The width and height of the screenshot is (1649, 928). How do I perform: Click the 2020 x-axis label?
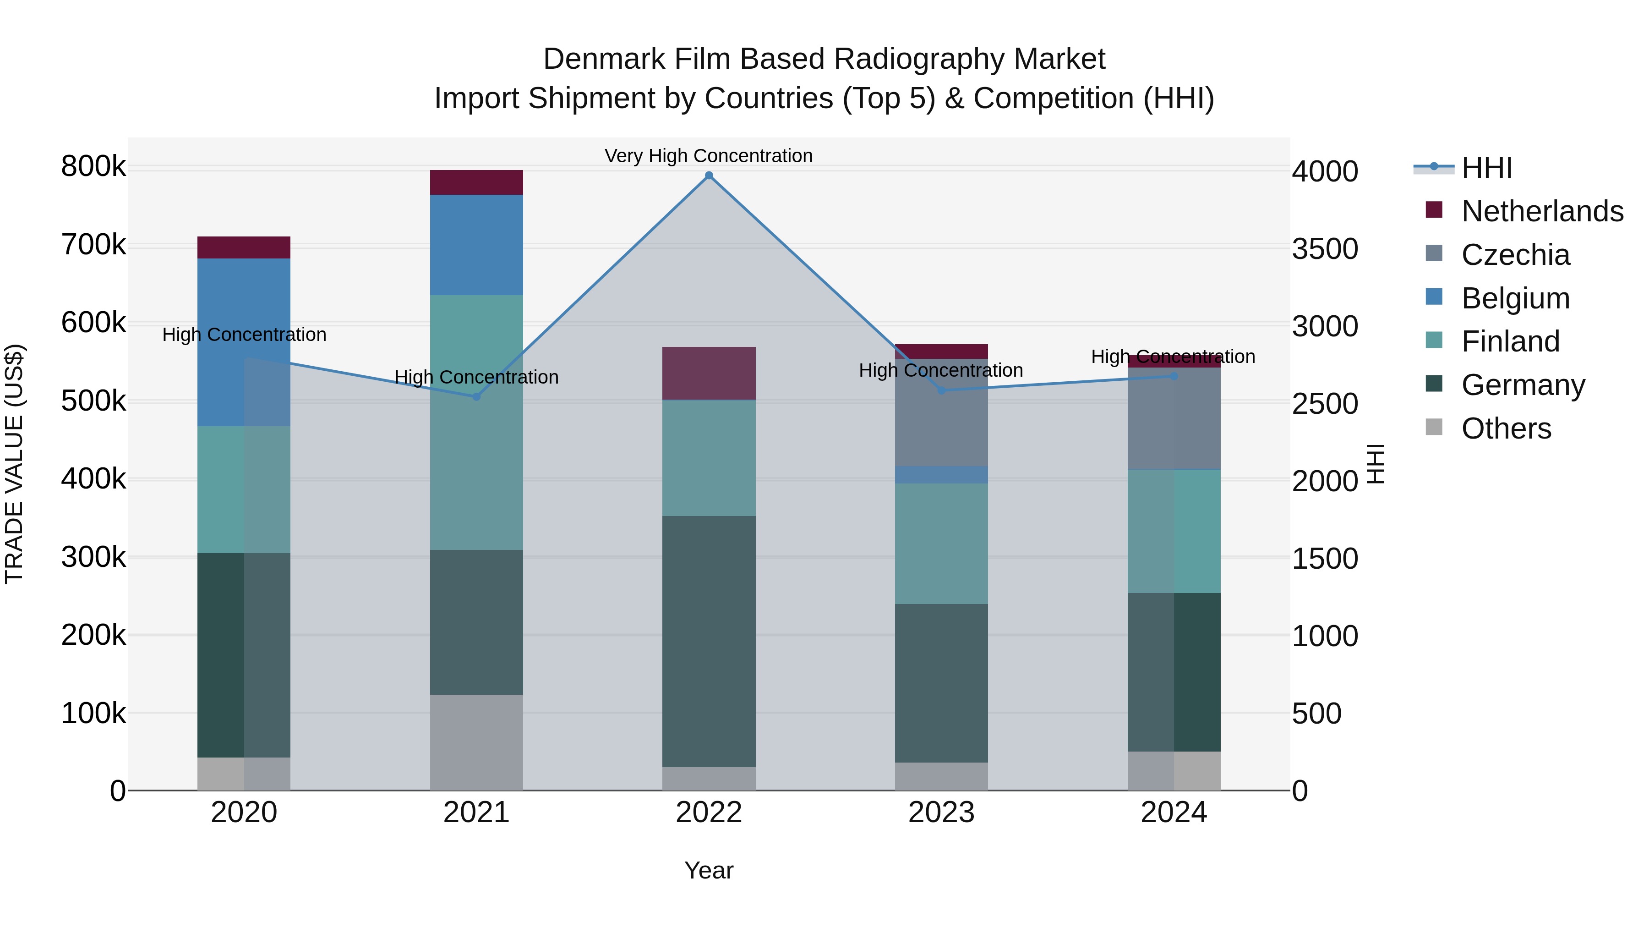pyautogui.click(x=244, y=813)
